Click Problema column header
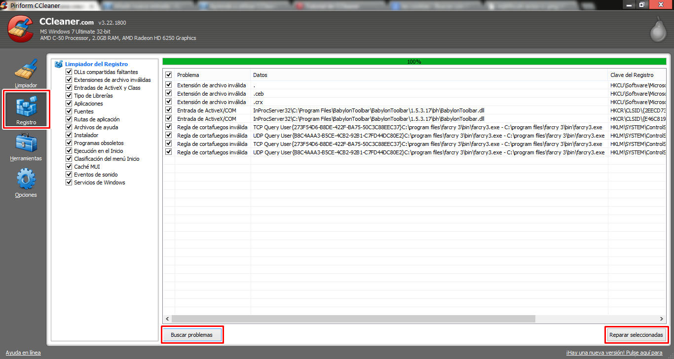This screenshot has height=359, width=674. coord(213,75)
